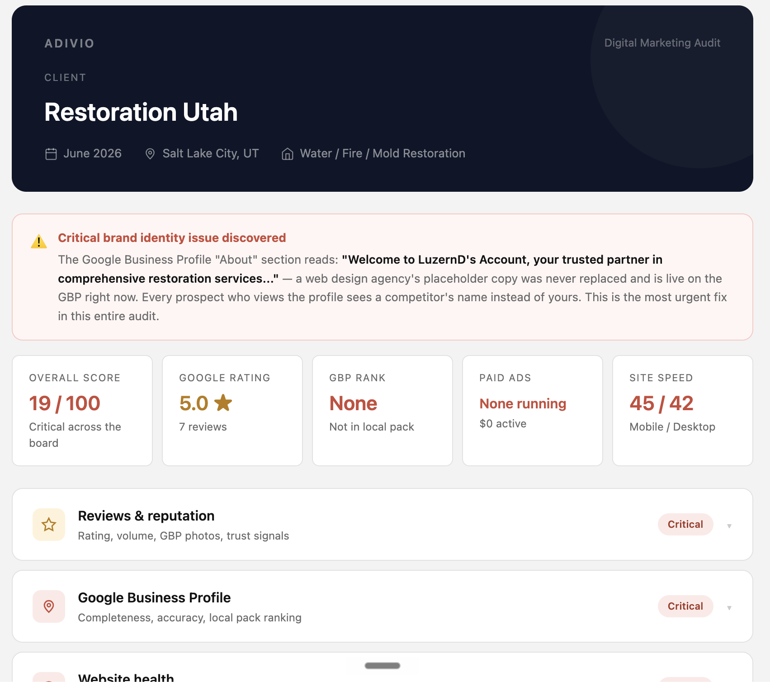Click the Completeness, accuracy, local pack ranking subtitle
The width and height of the screenshot is (770, 682).
tap(190, 618)
